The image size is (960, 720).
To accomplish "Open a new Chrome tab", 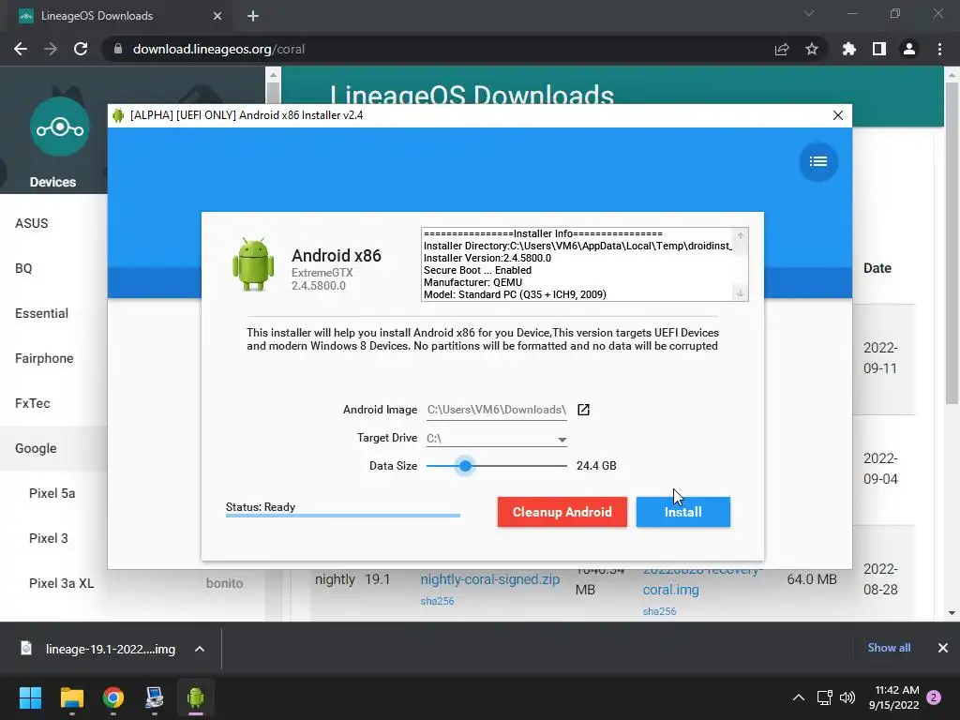I will [253, 16].
